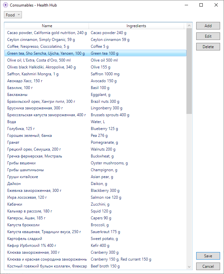Maximize the Consumables window
224x274 pixels.
point(201,5)
